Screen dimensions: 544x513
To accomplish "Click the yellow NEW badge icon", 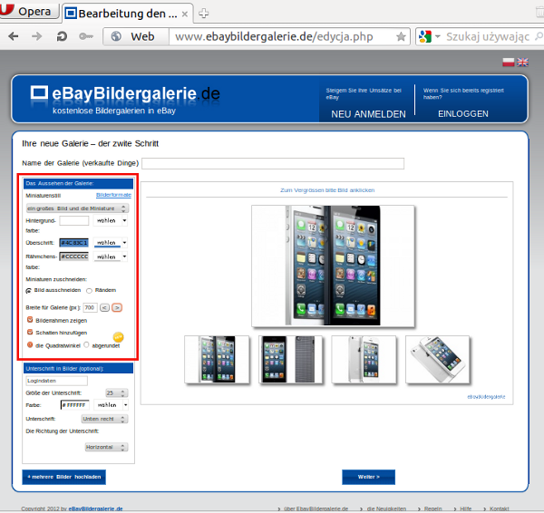I will (x=118, y=337).
